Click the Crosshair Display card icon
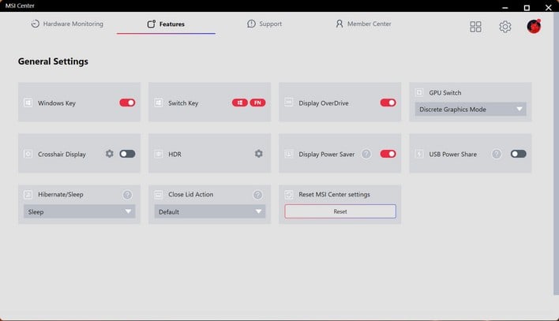This screenshot has width=559, height=321. pos(28,154)
